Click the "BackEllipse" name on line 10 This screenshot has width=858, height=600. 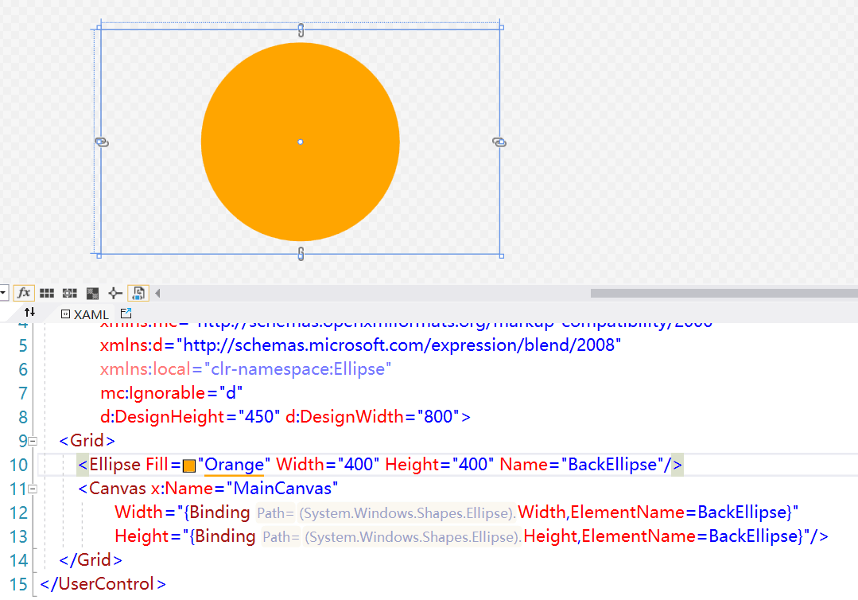612,465
